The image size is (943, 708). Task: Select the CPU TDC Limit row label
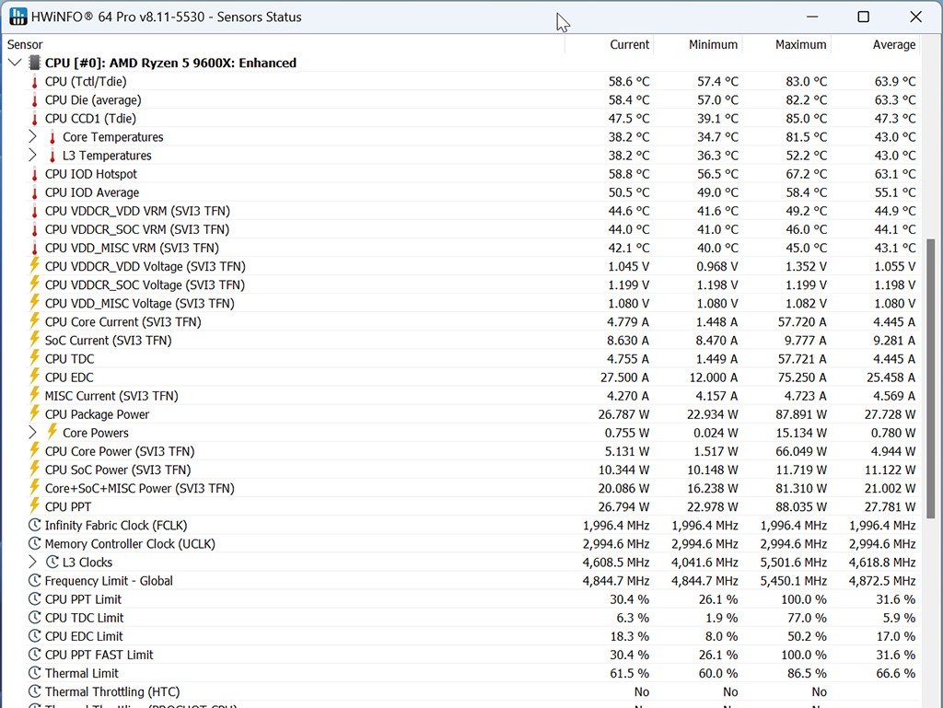click(84, 618)
